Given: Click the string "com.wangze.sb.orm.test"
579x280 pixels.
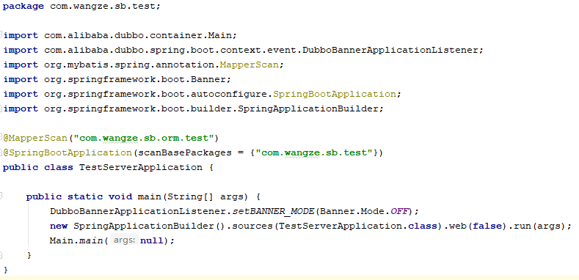Looking at the screenshot, I should click(x=144, y=138).
